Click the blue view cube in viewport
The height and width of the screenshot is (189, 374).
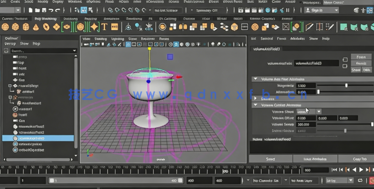pyautogui.click(x=170, y=57)
